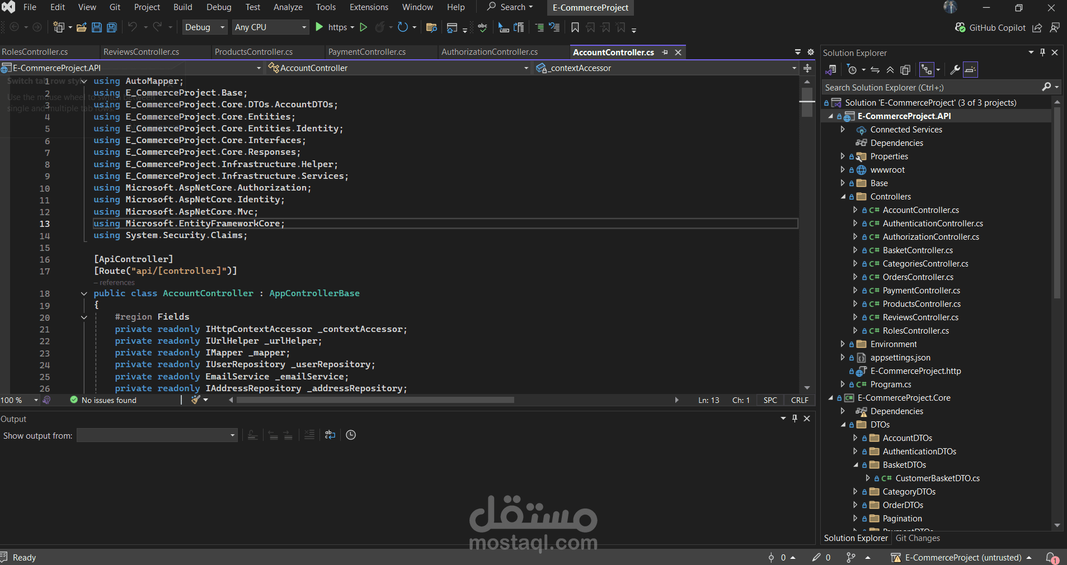
Task: Open the Search button in title bar
Action: 510,7
